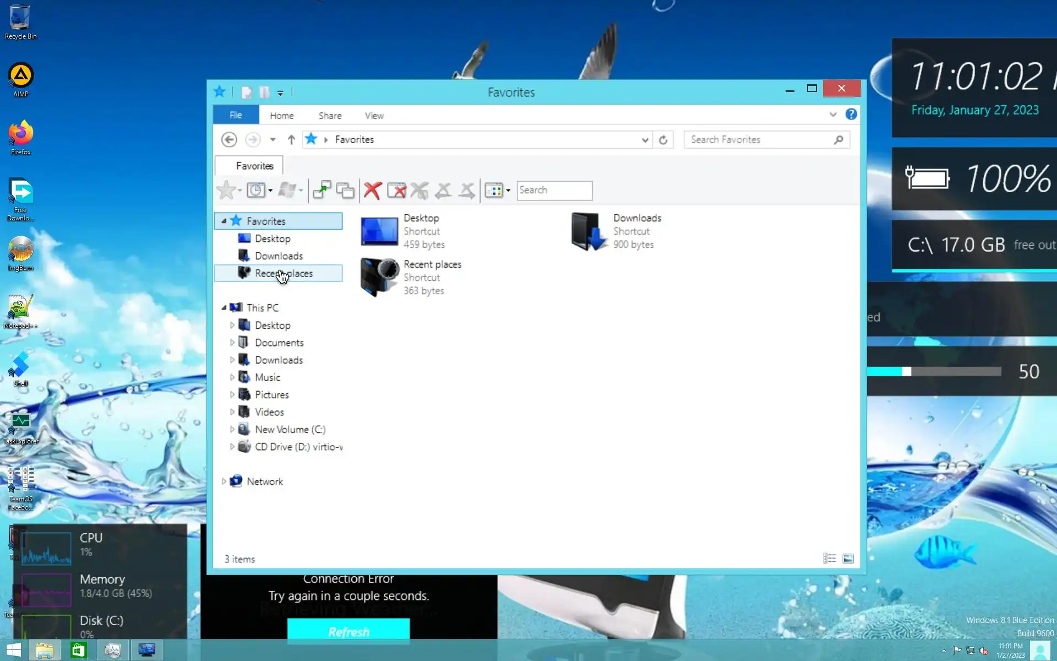Open the address bar history dropdown
This screenshot has height=661, width=1057.
pos(645,140)
